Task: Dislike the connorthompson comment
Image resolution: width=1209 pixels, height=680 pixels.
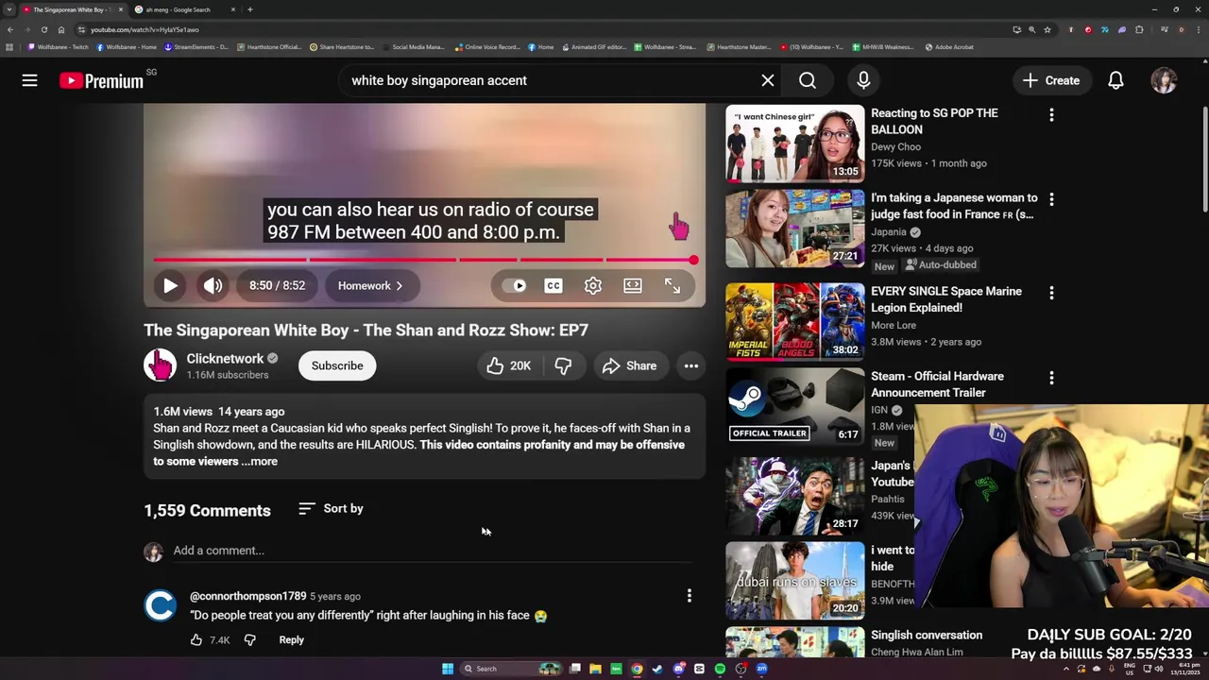Action: click(x=249, y=639)
